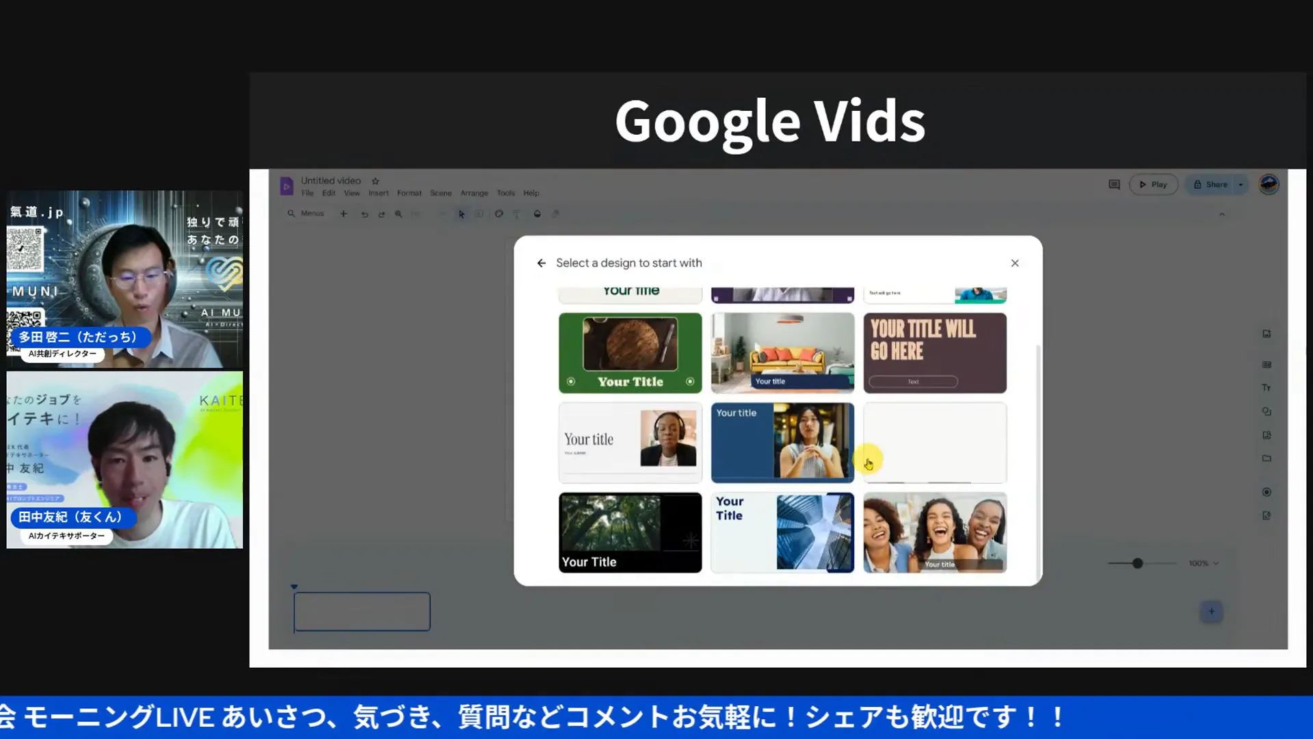1313x739 pixels.
Task: Select the dark forest Your Title design
Action: pyautogui.click(x=630, y=532)
